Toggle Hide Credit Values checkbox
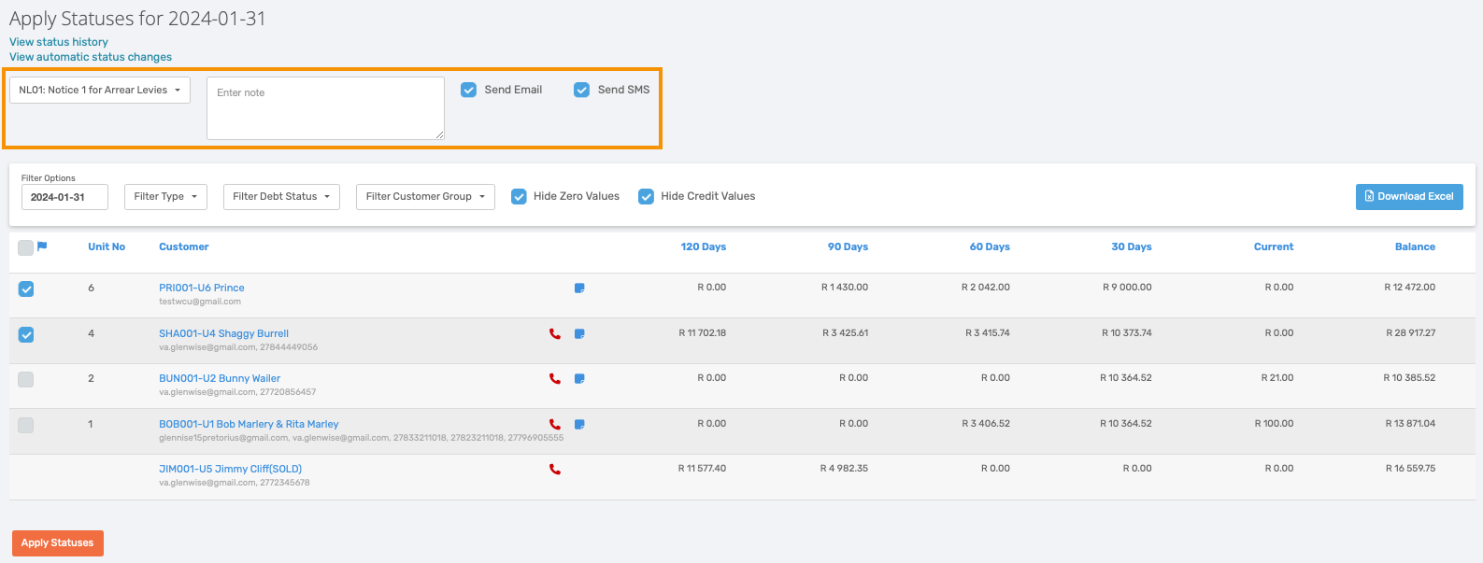 click(x=646, y=196)
